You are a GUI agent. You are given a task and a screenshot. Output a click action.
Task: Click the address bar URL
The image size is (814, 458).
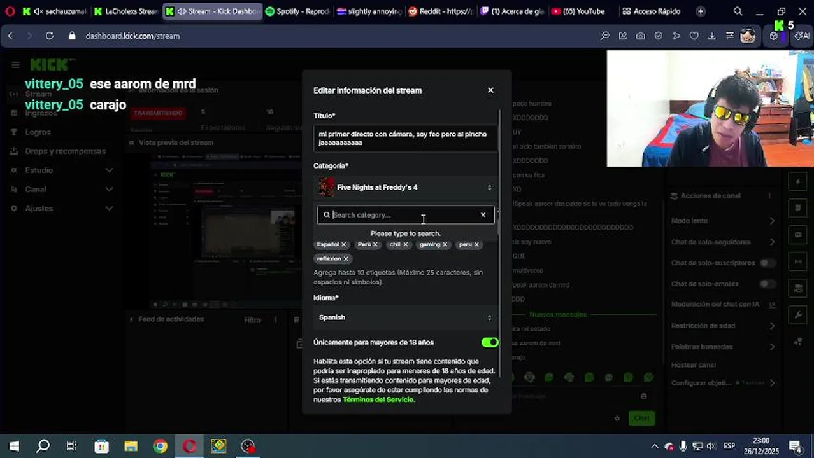[132, 36]
